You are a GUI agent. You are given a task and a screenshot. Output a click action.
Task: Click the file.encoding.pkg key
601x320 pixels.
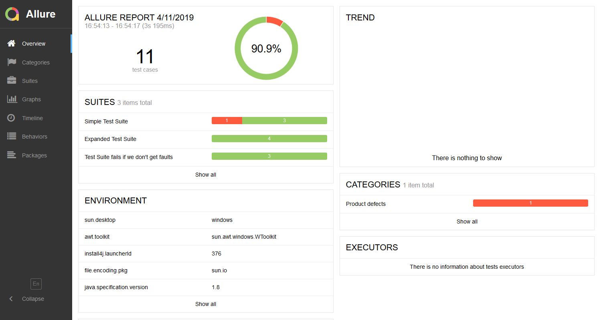click(106, 270)
